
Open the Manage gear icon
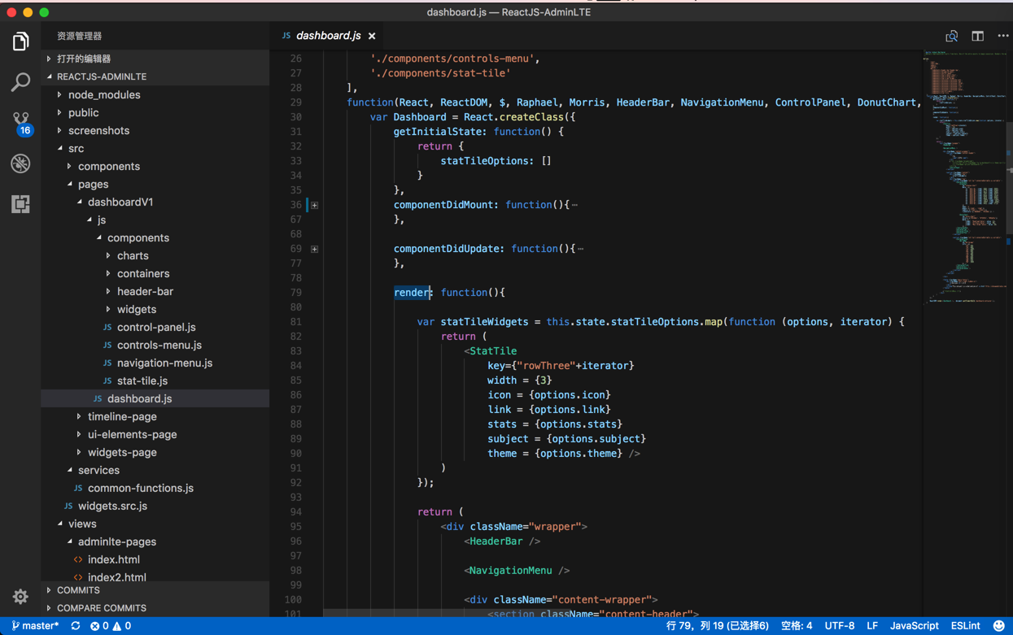20,597
